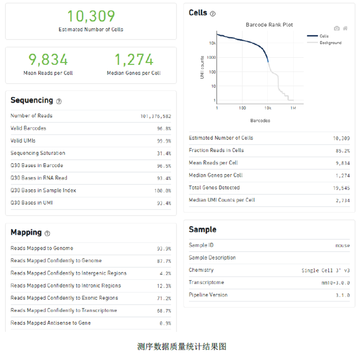Click the Barcode Rank Plot title

(x=269, y=25)
